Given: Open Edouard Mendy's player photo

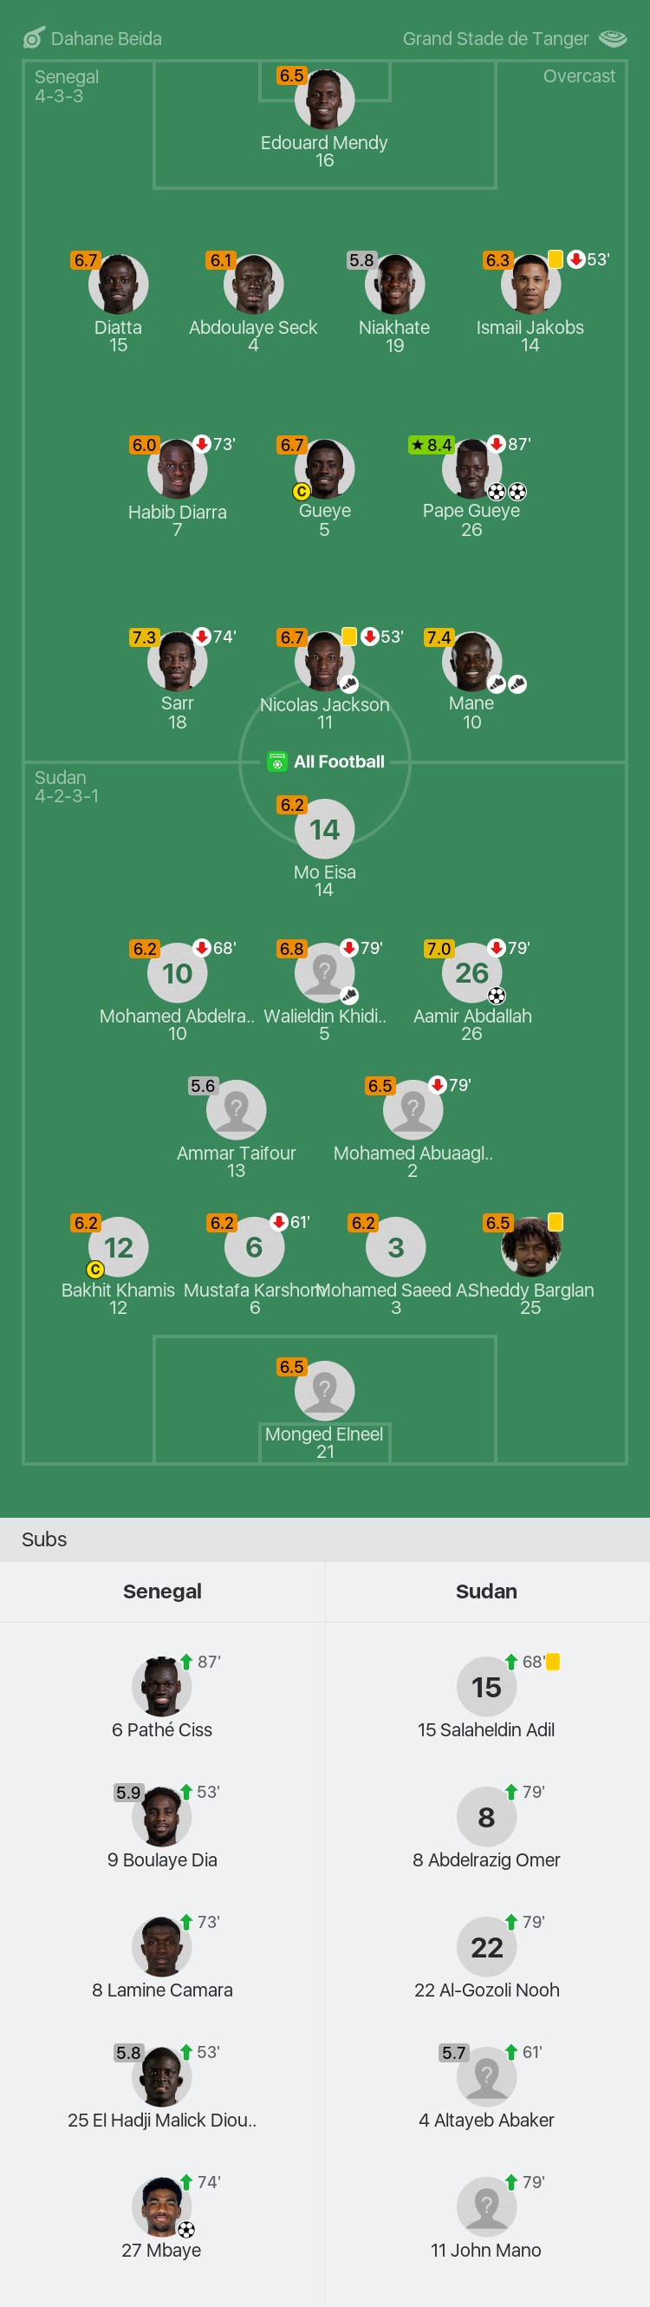Looking at the screenshot, I should coord(325,101).
